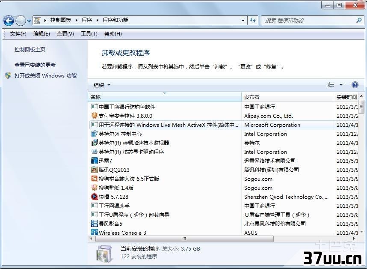
Task: Select the 工行U盾程序 卸载向导 icon
Action: 95,215
